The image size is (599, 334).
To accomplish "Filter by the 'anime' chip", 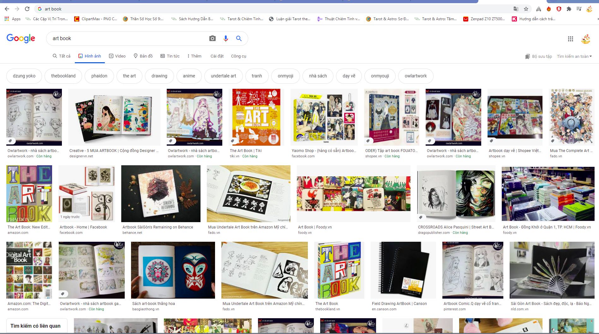I will pos(189,76).
